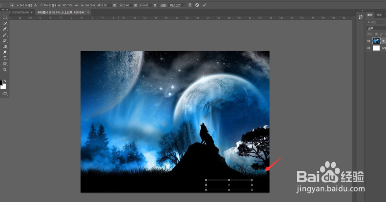Open the Layers panel tab
386x202 pixels.
point(370,15)
